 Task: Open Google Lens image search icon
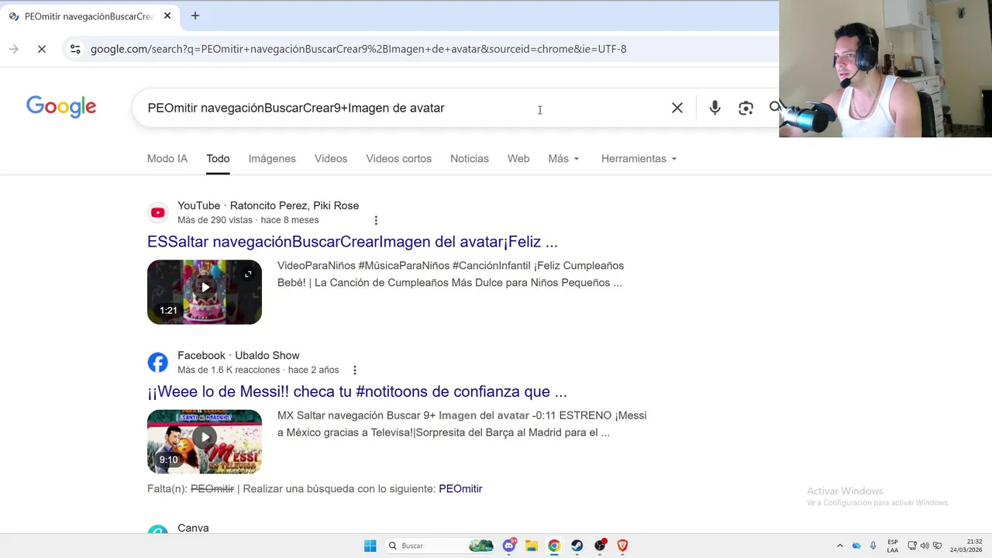pos(746,108)
